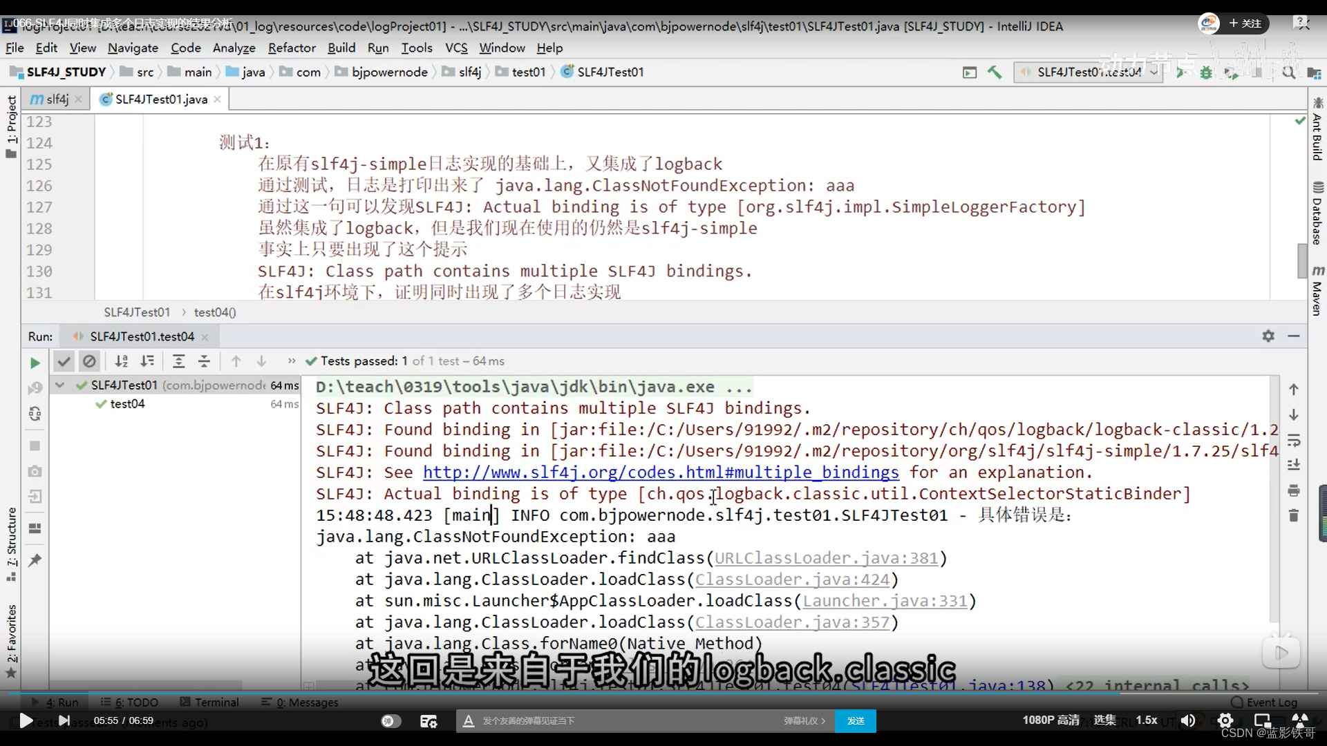The width and height of the screenshot is (1327, 746).
Task: Hide the Run tool window
Action: (x=1294, y=336)
